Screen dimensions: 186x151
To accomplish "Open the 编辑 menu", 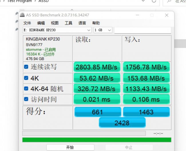I will point(41,23).
